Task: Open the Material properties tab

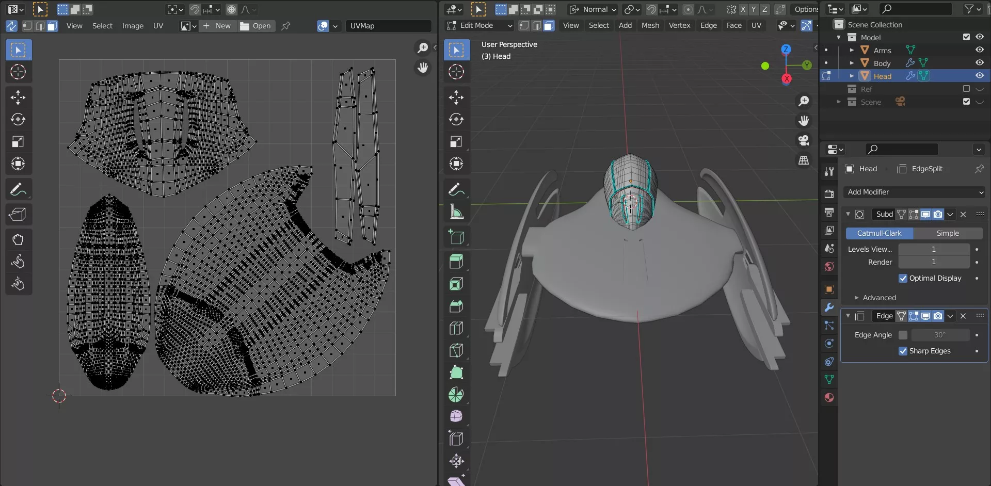Action: 829,398
